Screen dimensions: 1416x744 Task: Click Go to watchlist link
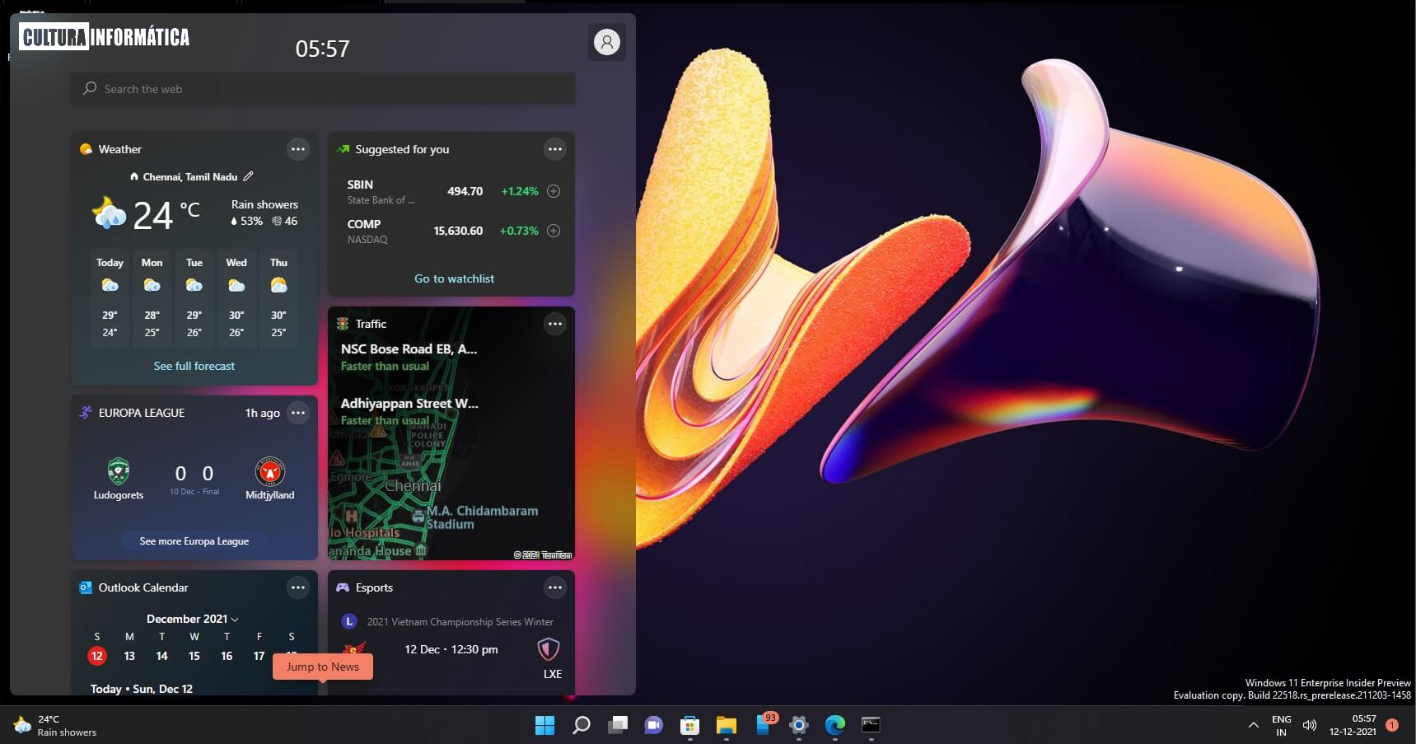click(x=454, y=278)
